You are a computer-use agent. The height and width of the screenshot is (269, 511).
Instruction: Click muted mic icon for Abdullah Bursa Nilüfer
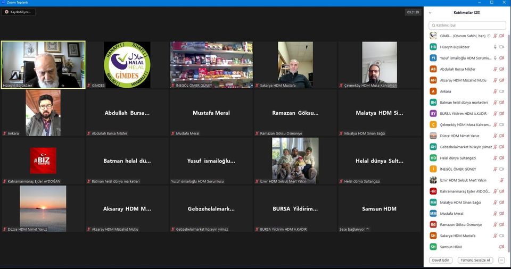click(495, 69)
